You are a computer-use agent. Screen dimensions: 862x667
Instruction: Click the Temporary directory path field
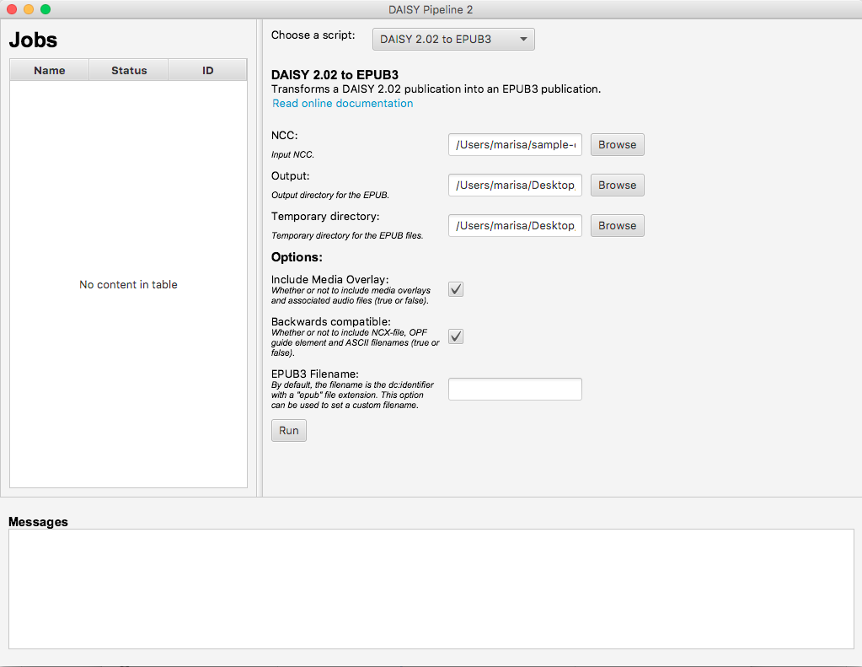click(515, 226)
